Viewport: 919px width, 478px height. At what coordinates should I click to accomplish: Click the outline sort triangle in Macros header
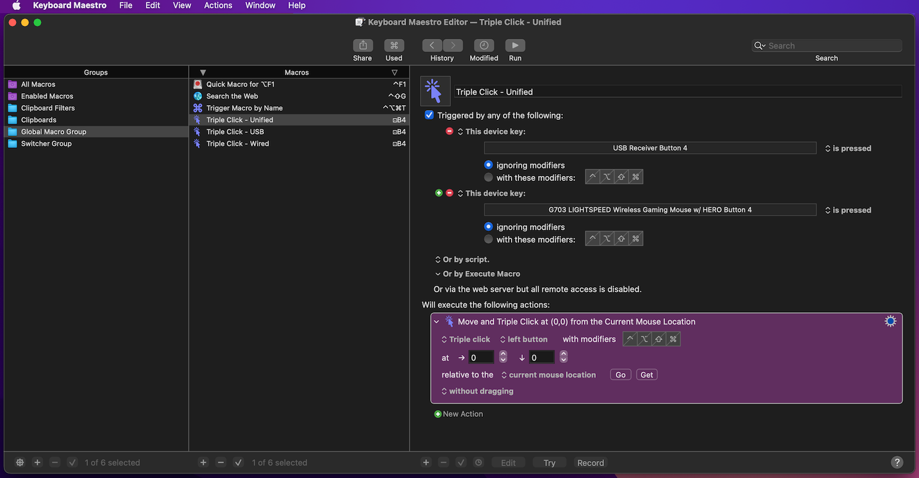394,72
